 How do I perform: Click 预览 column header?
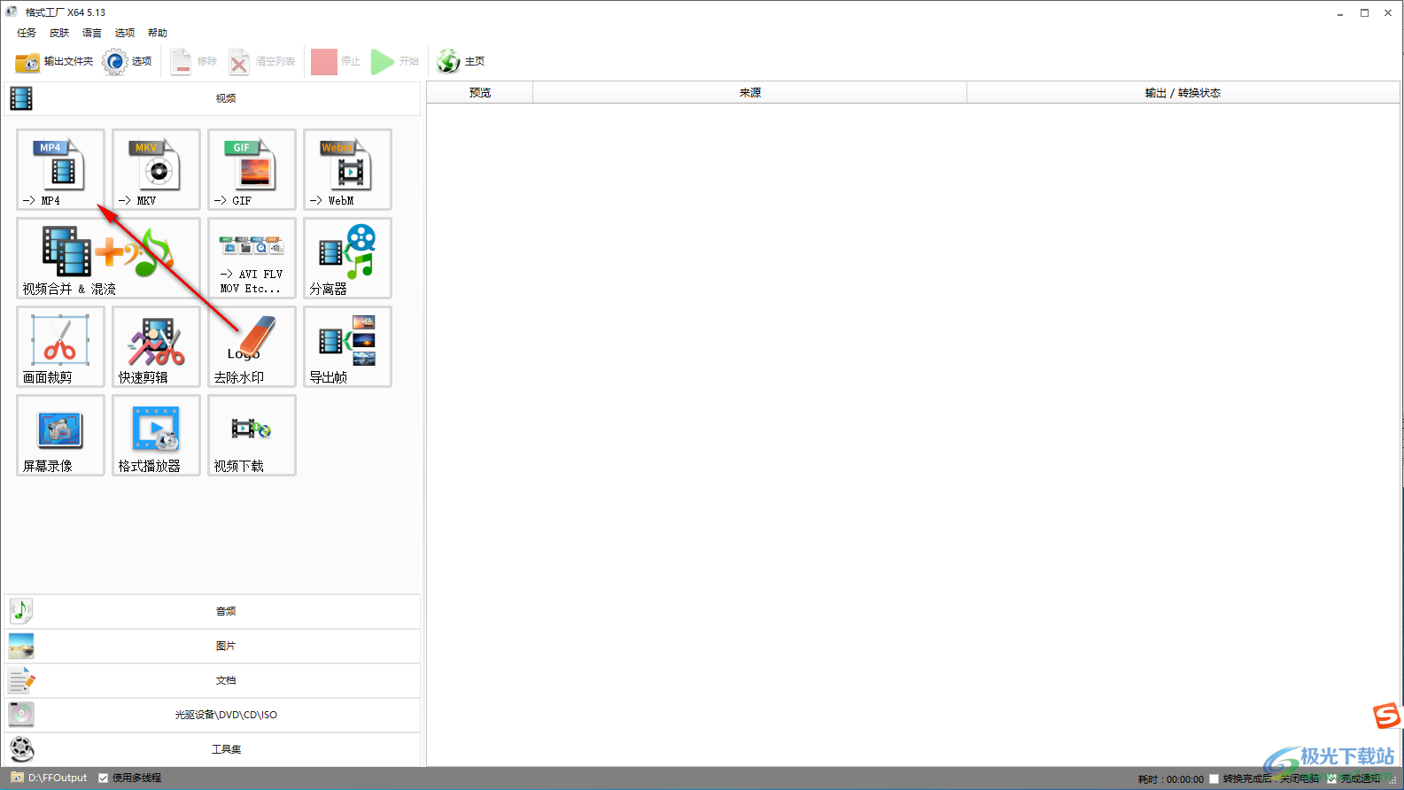point(480,92)
